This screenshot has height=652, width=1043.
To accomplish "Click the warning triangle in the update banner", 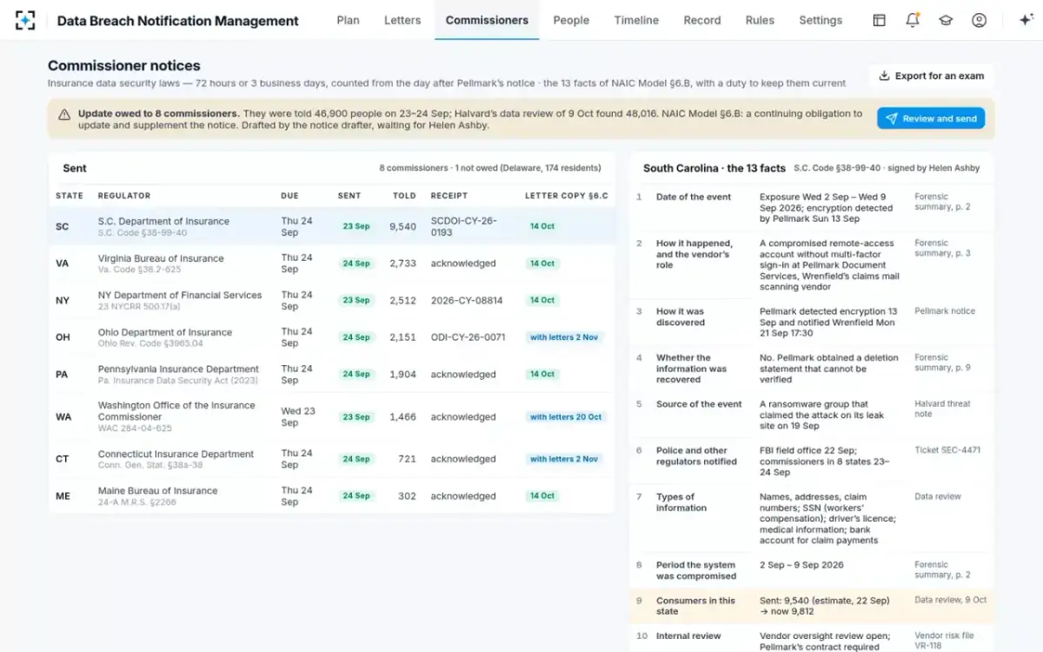I will pos(64,115).
